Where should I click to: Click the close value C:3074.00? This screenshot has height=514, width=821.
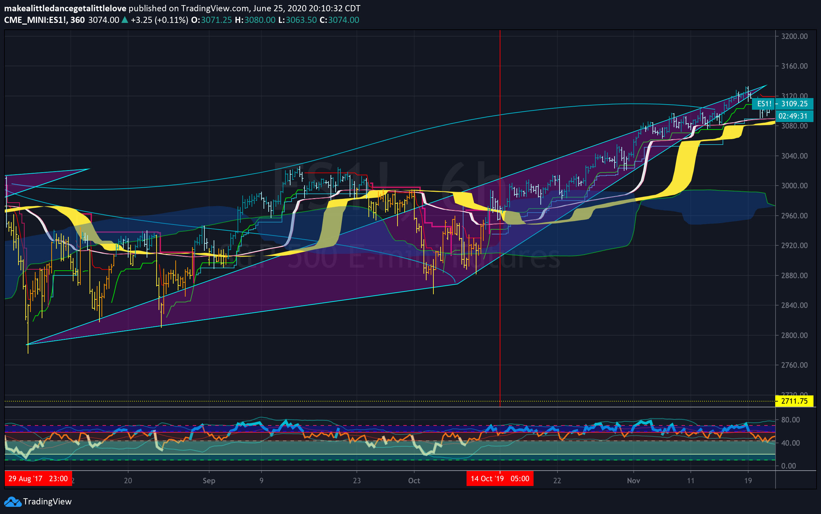point(339,20)
